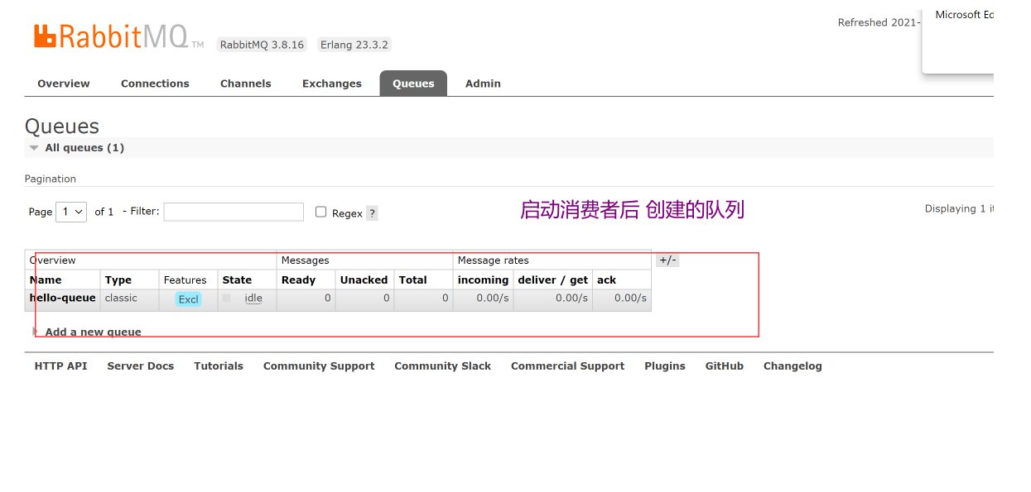Select the Connections tab
Image resolution: width=1031 pixels, height=492 pixels.
(155, 83)
